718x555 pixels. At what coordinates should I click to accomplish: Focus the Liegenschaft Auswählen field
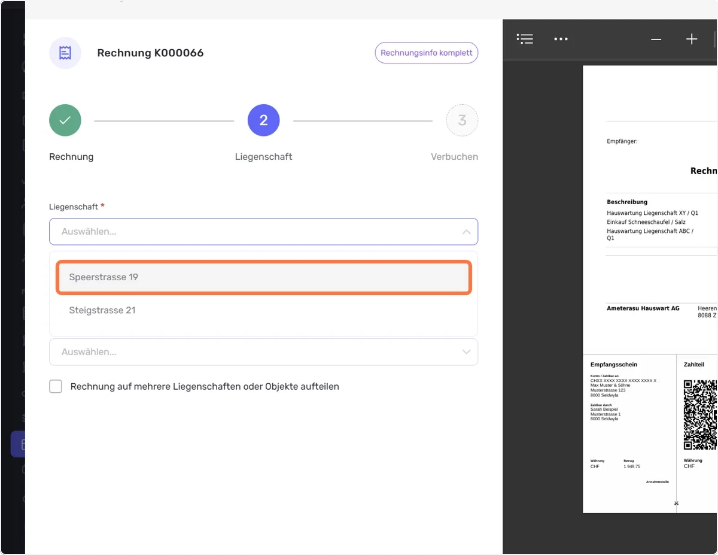(x=263, y=232)
